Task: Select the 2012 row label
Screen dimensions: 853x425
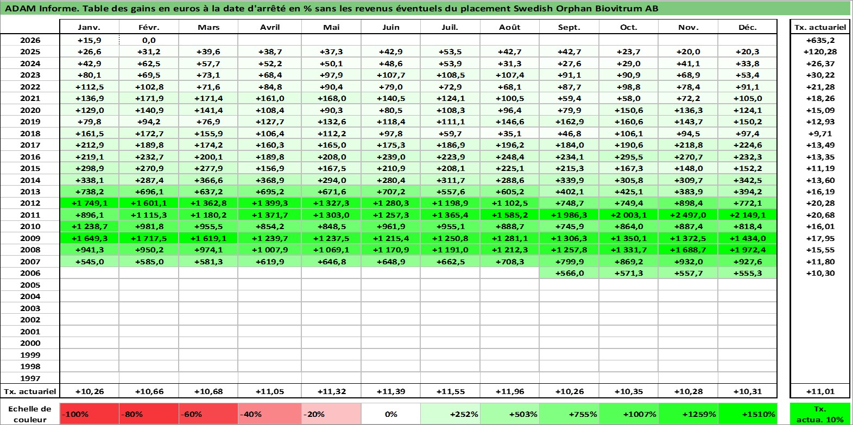Action: (30, 203)
